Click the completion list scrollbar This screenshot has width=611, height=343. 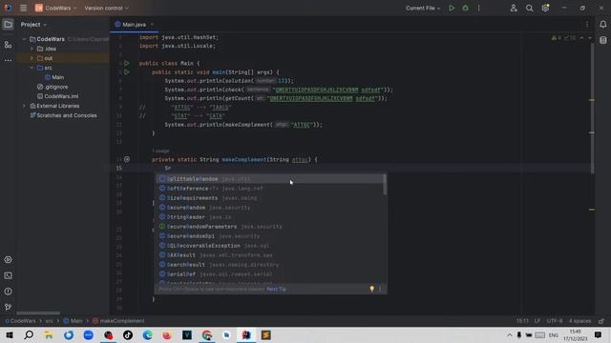click(x=385, y=185)
